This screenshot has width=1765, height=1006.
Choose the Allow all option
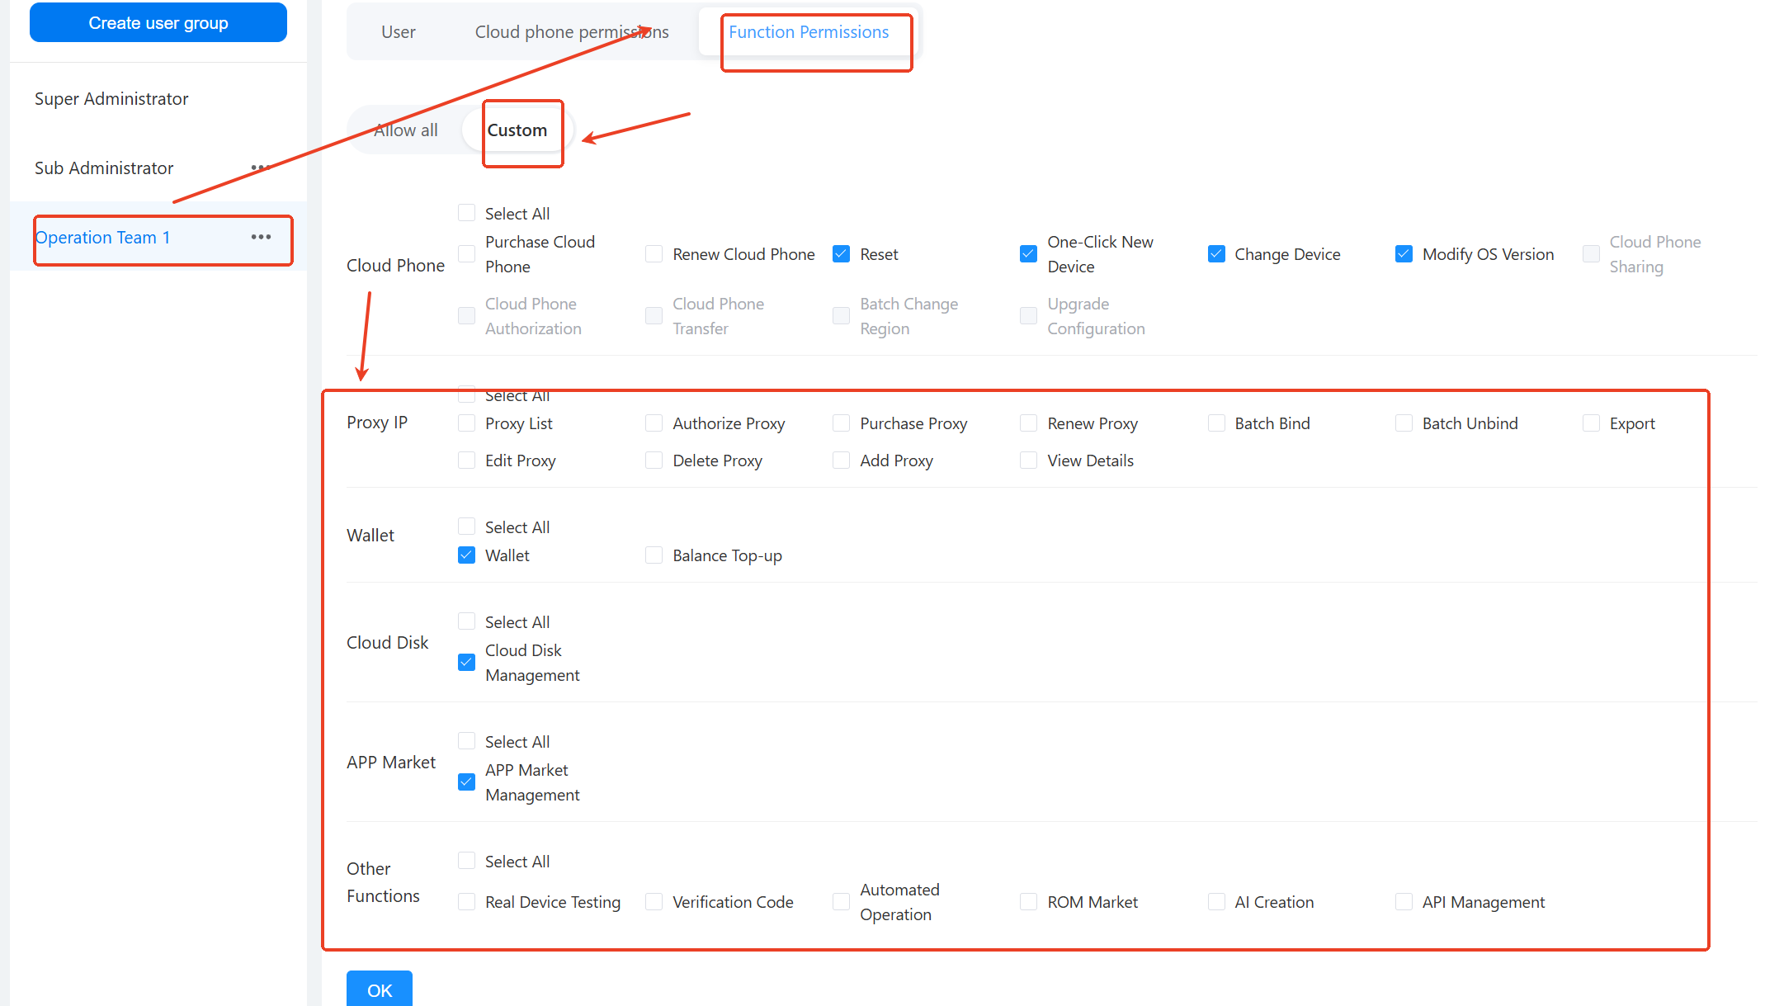[406, 130]
